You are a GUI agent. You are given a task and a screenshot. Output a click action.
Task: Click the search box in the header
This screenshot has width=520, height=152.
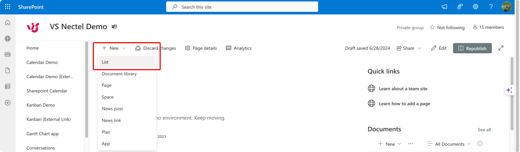[242, 7]
